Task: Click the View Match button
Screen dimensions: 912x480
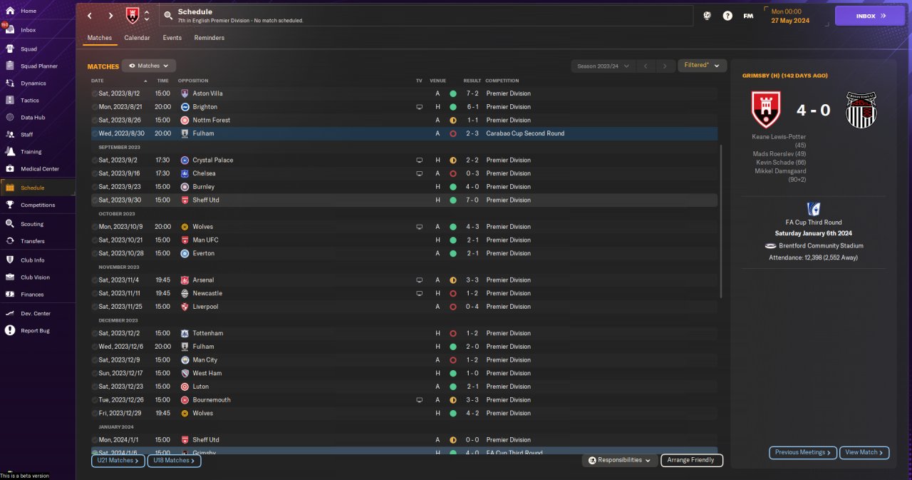Action: click(x=864, y=452)
